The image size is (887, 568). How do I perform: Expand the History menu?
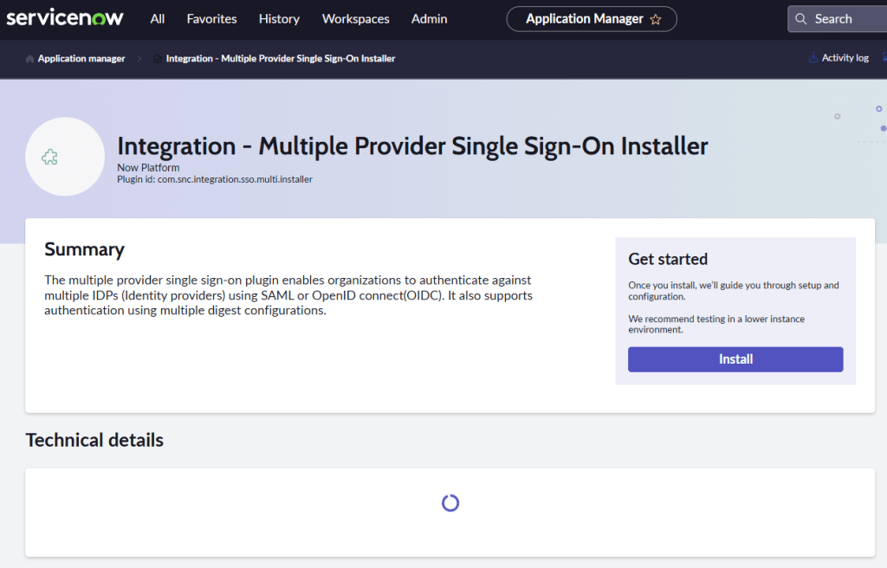pos(279,19)
